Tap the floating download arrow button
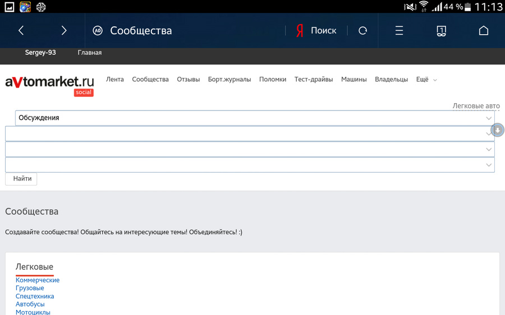This screenshot has width=505, height=315. pyautogui.click(x=498, y=130)
